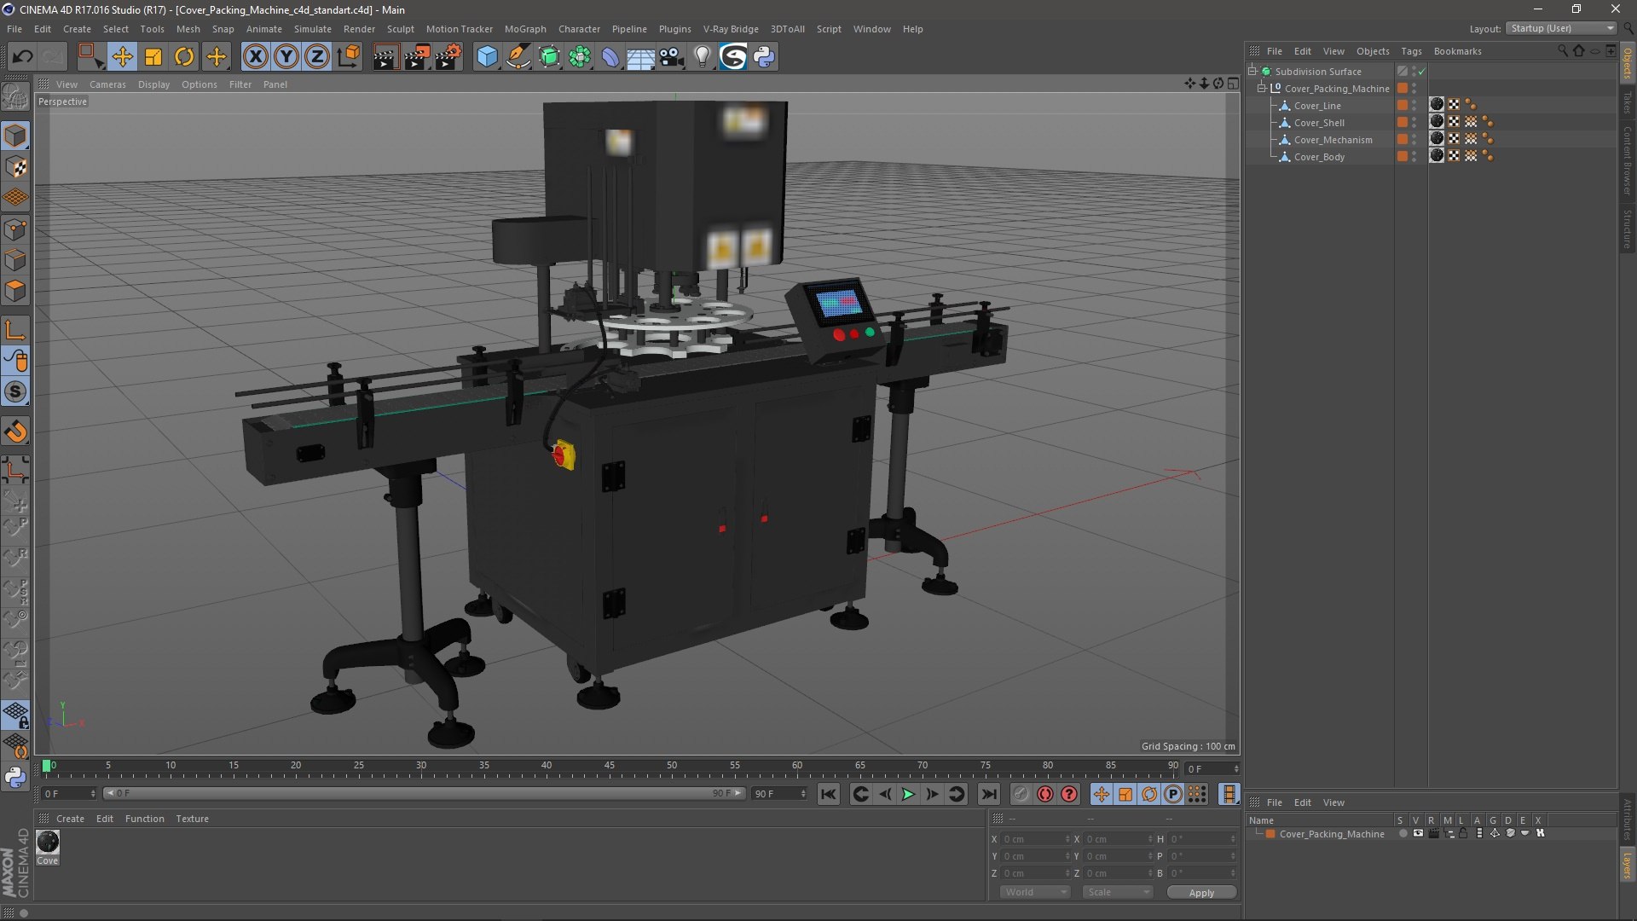Click the Render to Picture Viewer icon
This screenshot has width=1637, height=921.
[417, 57]
